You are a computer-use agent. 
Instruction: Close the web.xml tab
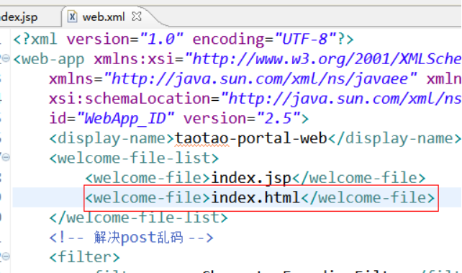coord(137,17)
